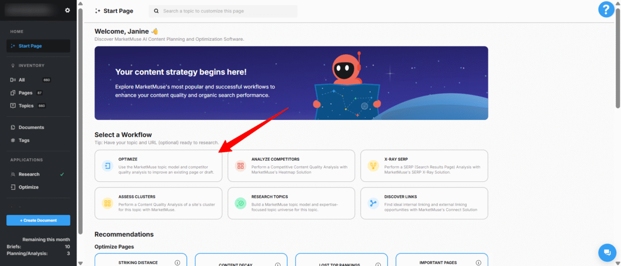Show info for Important Pages
Viewport: 621px width, 266px height.
click(x=478, y=262)
